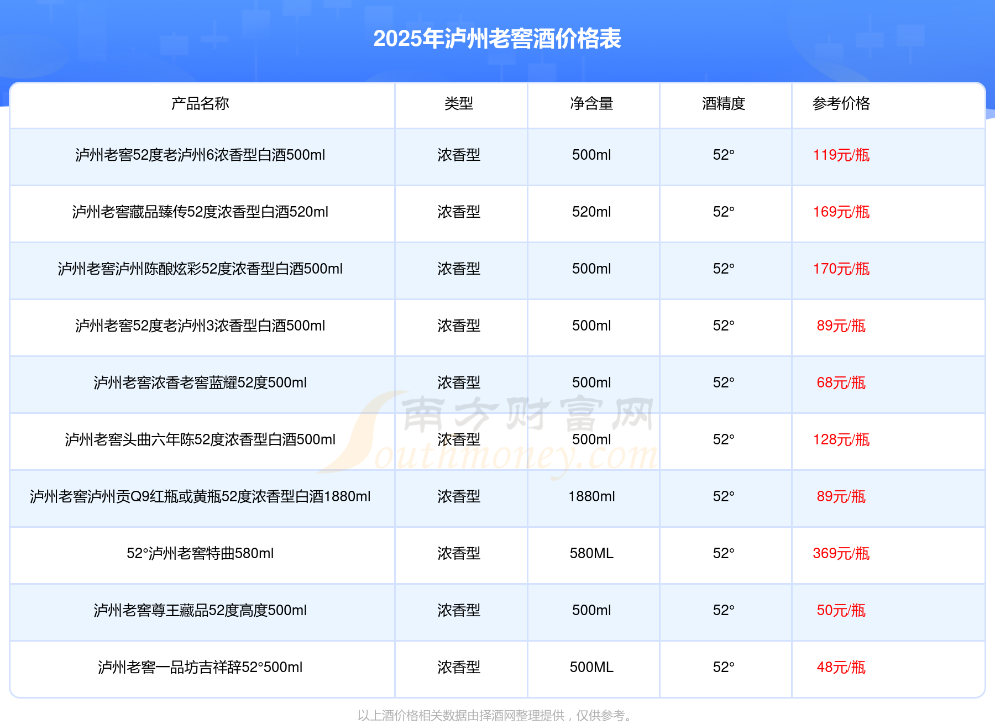Select the "参考价格" column header
This screenshot has height=724, width=995.
point(841,103)
